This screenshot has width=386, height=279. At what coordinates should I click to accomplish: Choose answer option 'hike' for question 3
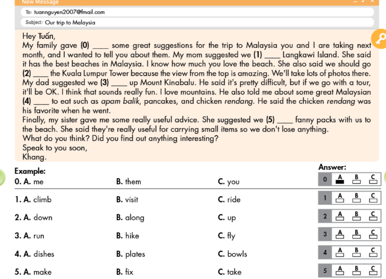pos(132,235)
